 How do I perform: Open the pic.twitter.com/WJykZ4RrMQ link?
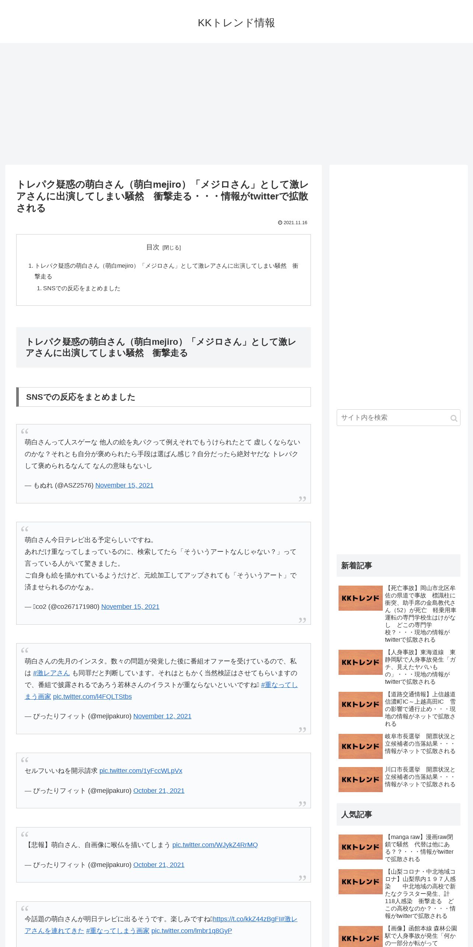click(215, 845)
